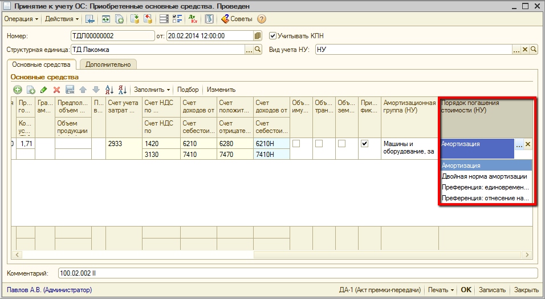Switch to the Дополнительно tab
This screenshot has width=545, height=299.
tap(108, 64)
